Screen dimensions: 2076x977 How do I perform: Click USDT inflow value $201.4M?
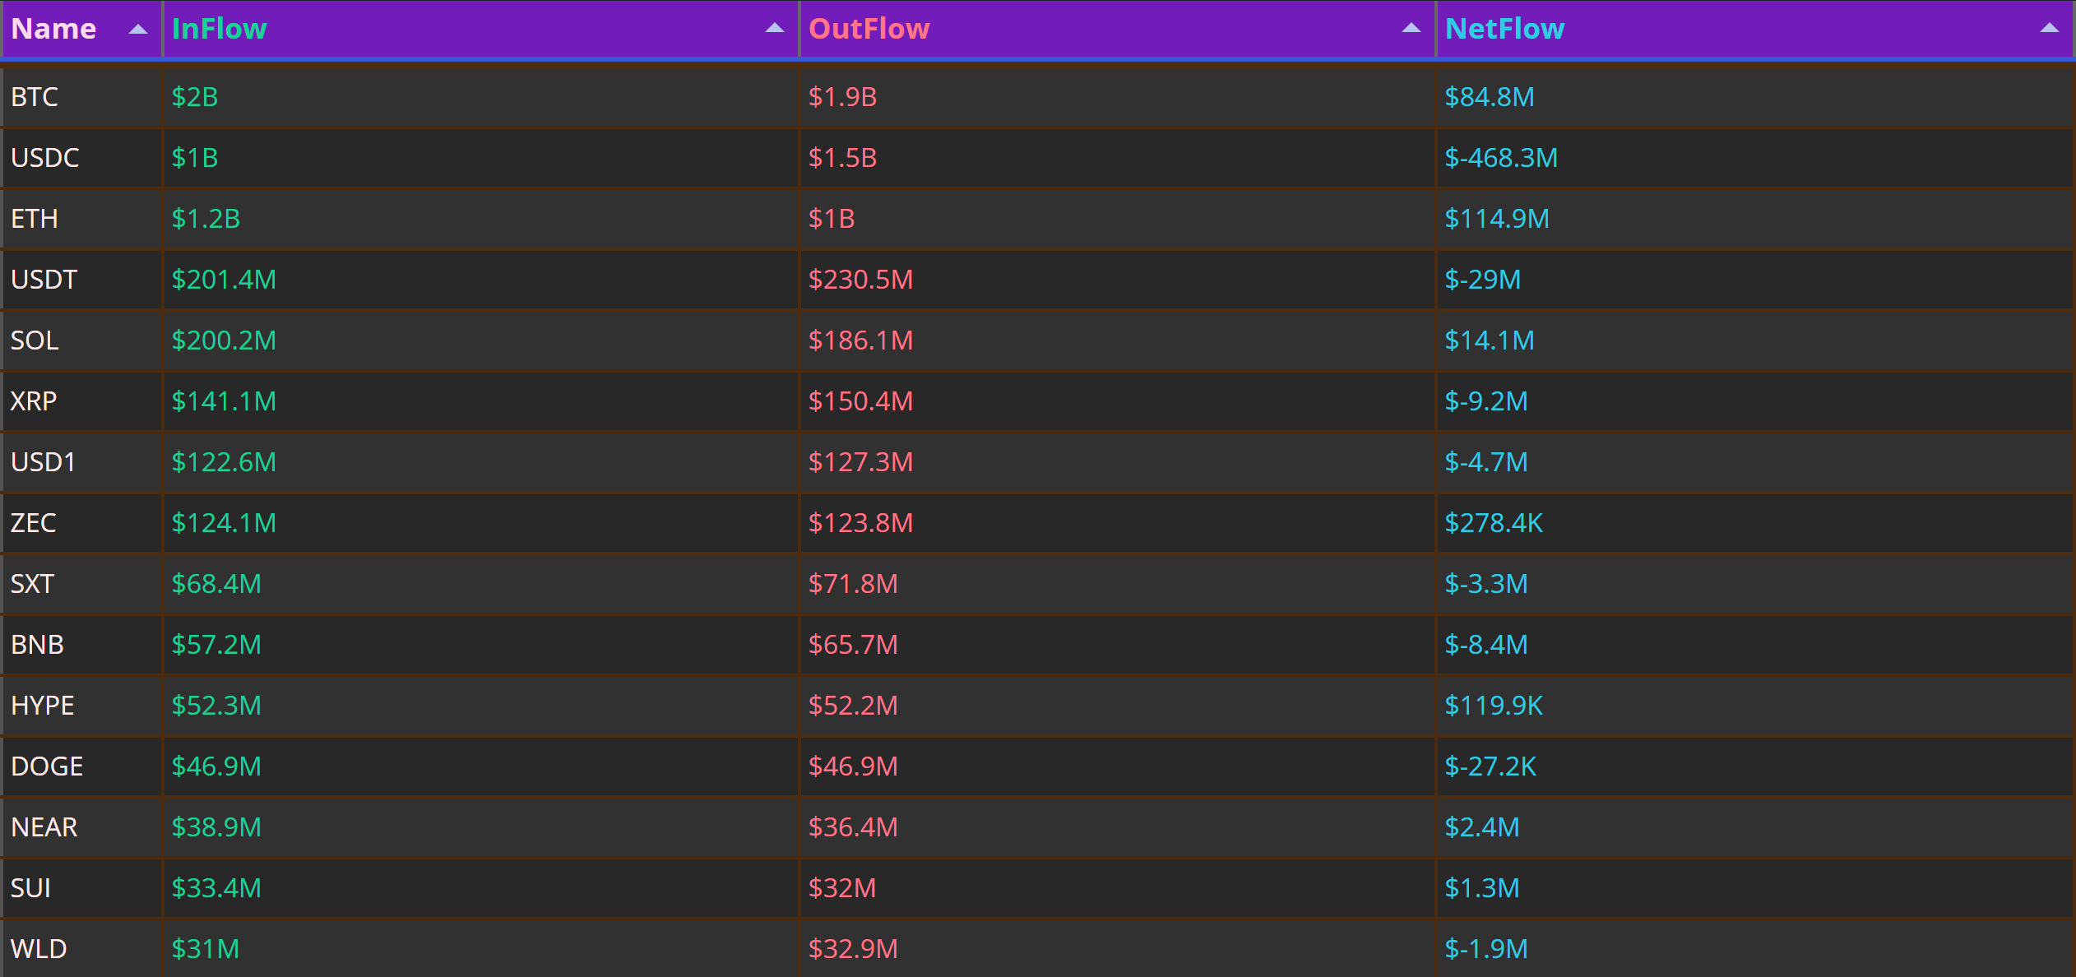click(x=224, y=280)
